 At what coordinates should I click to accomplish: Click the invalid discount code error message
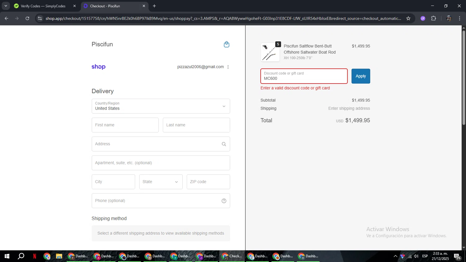[x=295, y=88]
